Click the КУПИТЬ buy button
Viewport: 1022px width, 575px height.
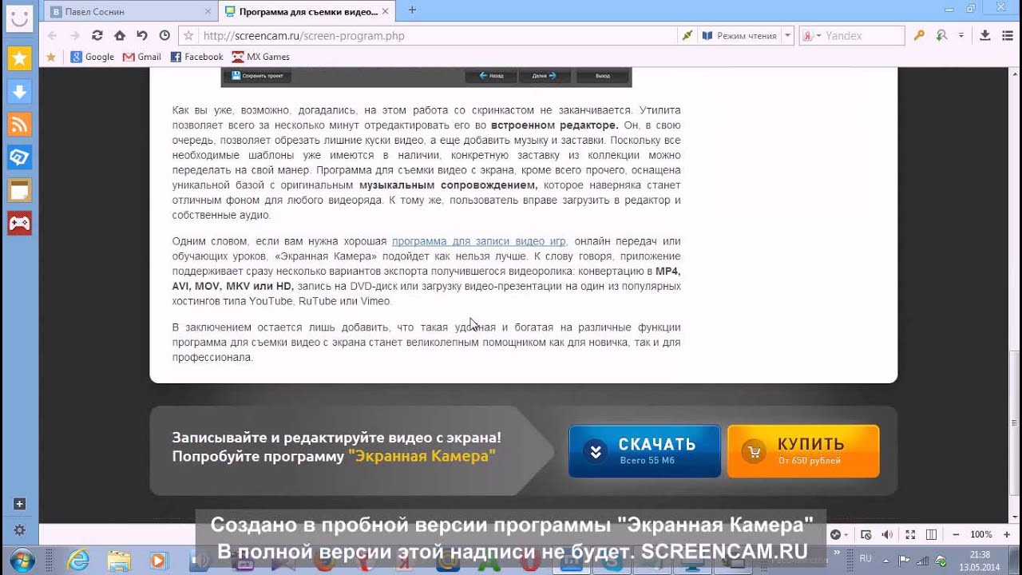coord(803,451)
